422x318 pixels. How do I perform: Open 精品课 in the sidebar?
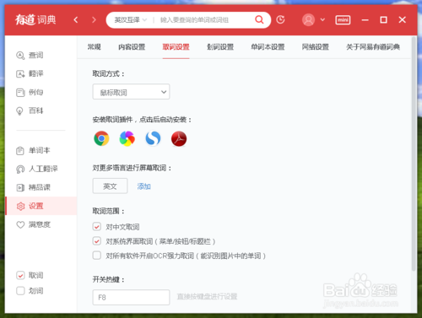click(33, 187)
